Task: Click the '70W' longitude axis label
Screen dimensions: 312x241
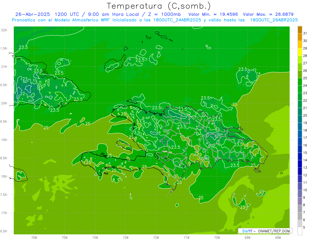Action: tap(217, 238)
